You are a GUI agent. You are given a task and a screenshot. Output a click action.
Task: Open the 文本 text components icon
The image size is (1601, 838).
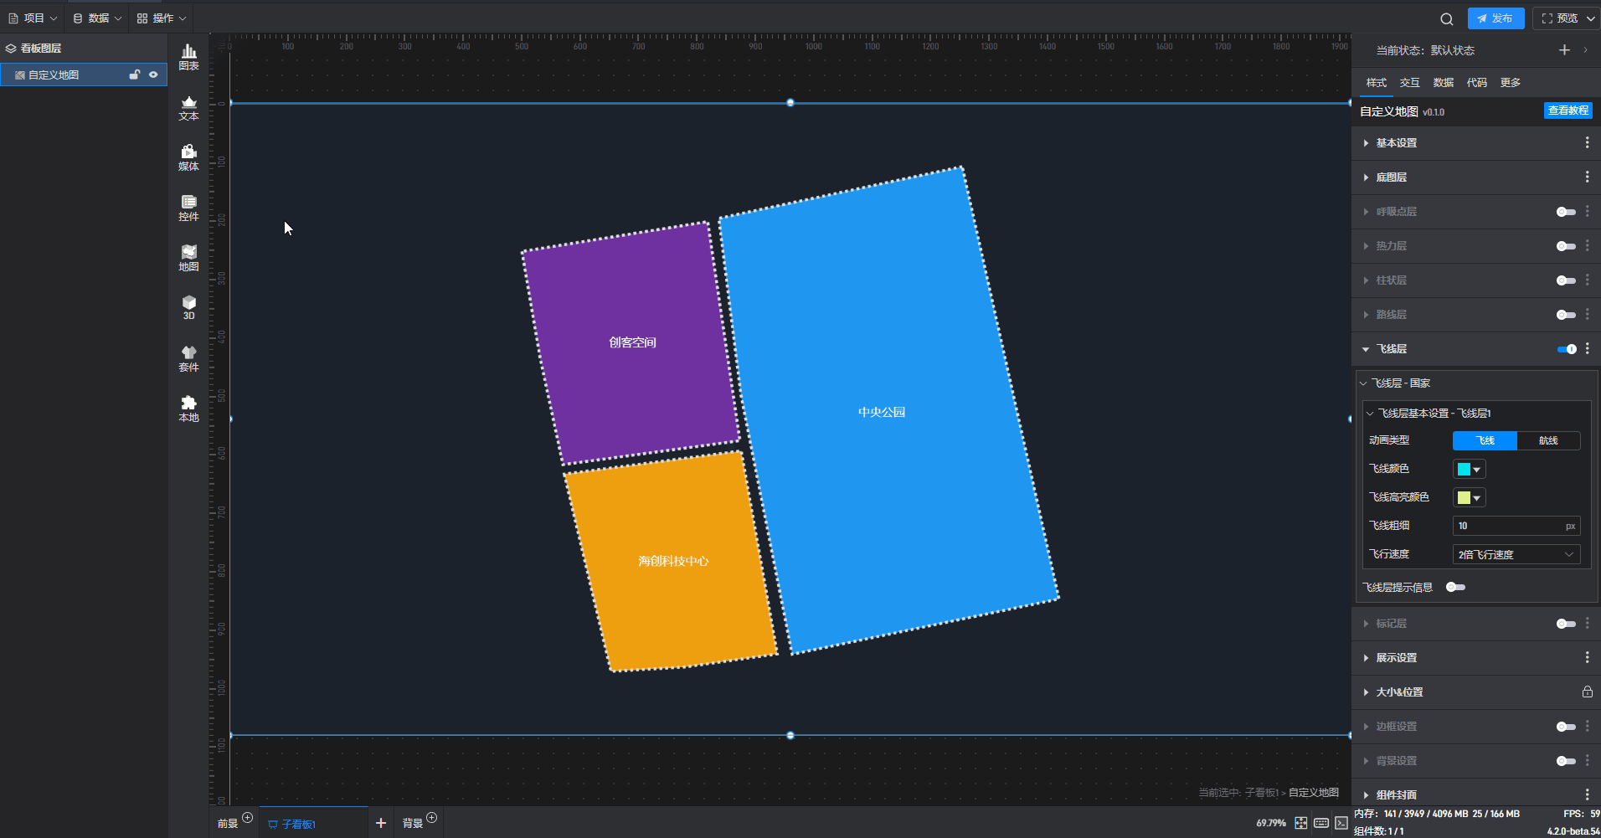pos(188,108)
